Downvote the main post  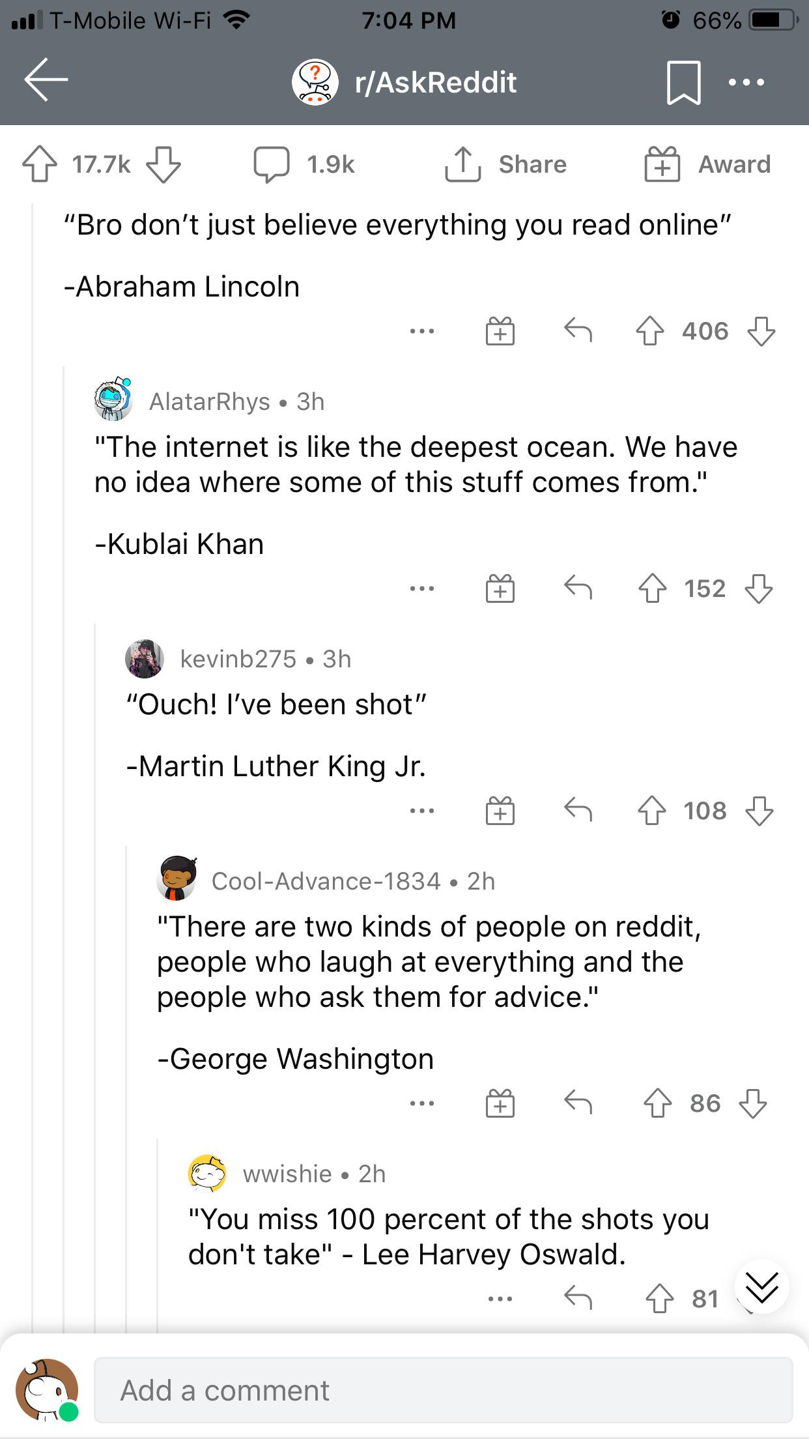(x=163, y=164)
